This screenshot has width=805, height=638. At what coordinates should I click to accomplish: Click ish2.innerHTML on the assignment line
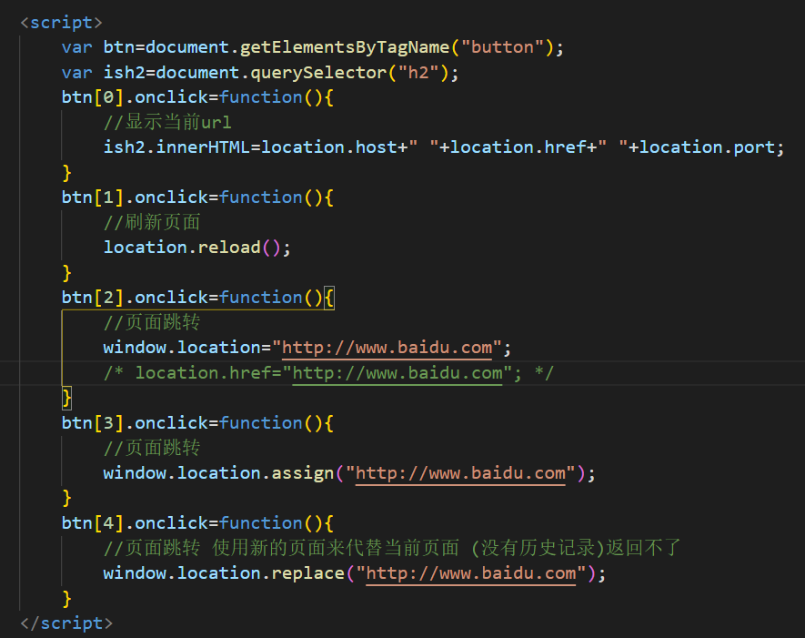pyautogui.click(x=176, y=147)
